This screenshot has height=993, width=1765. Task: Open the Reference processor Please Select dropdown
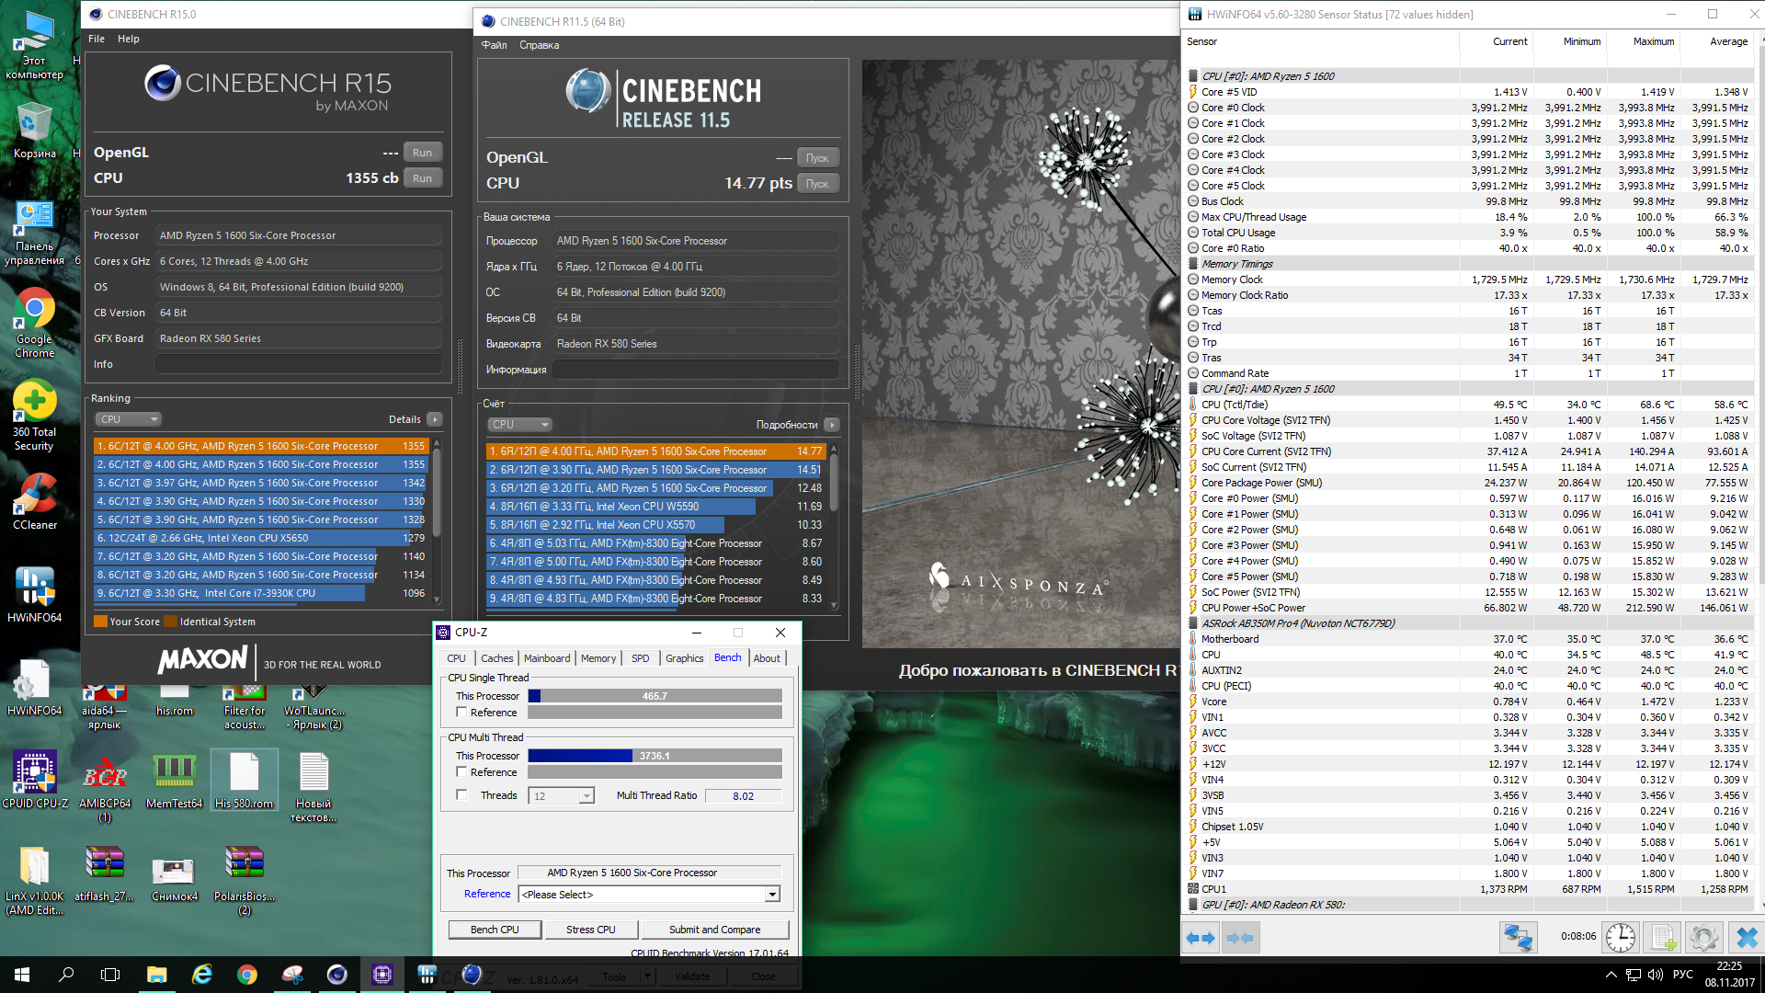[x=772, y=895]
